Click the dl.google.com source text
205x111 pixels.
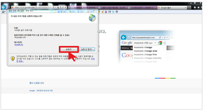tap(20, 37)
